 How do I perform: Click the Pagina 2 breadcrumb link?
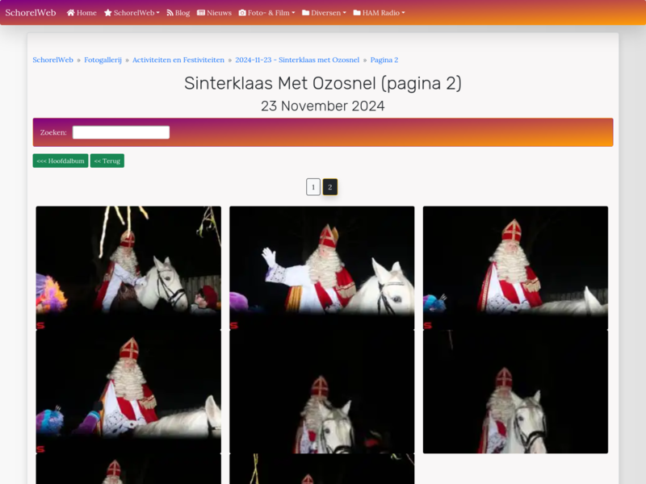click(384, 60)
